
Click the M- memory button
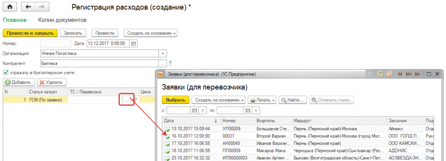click(x=418, y=74)
